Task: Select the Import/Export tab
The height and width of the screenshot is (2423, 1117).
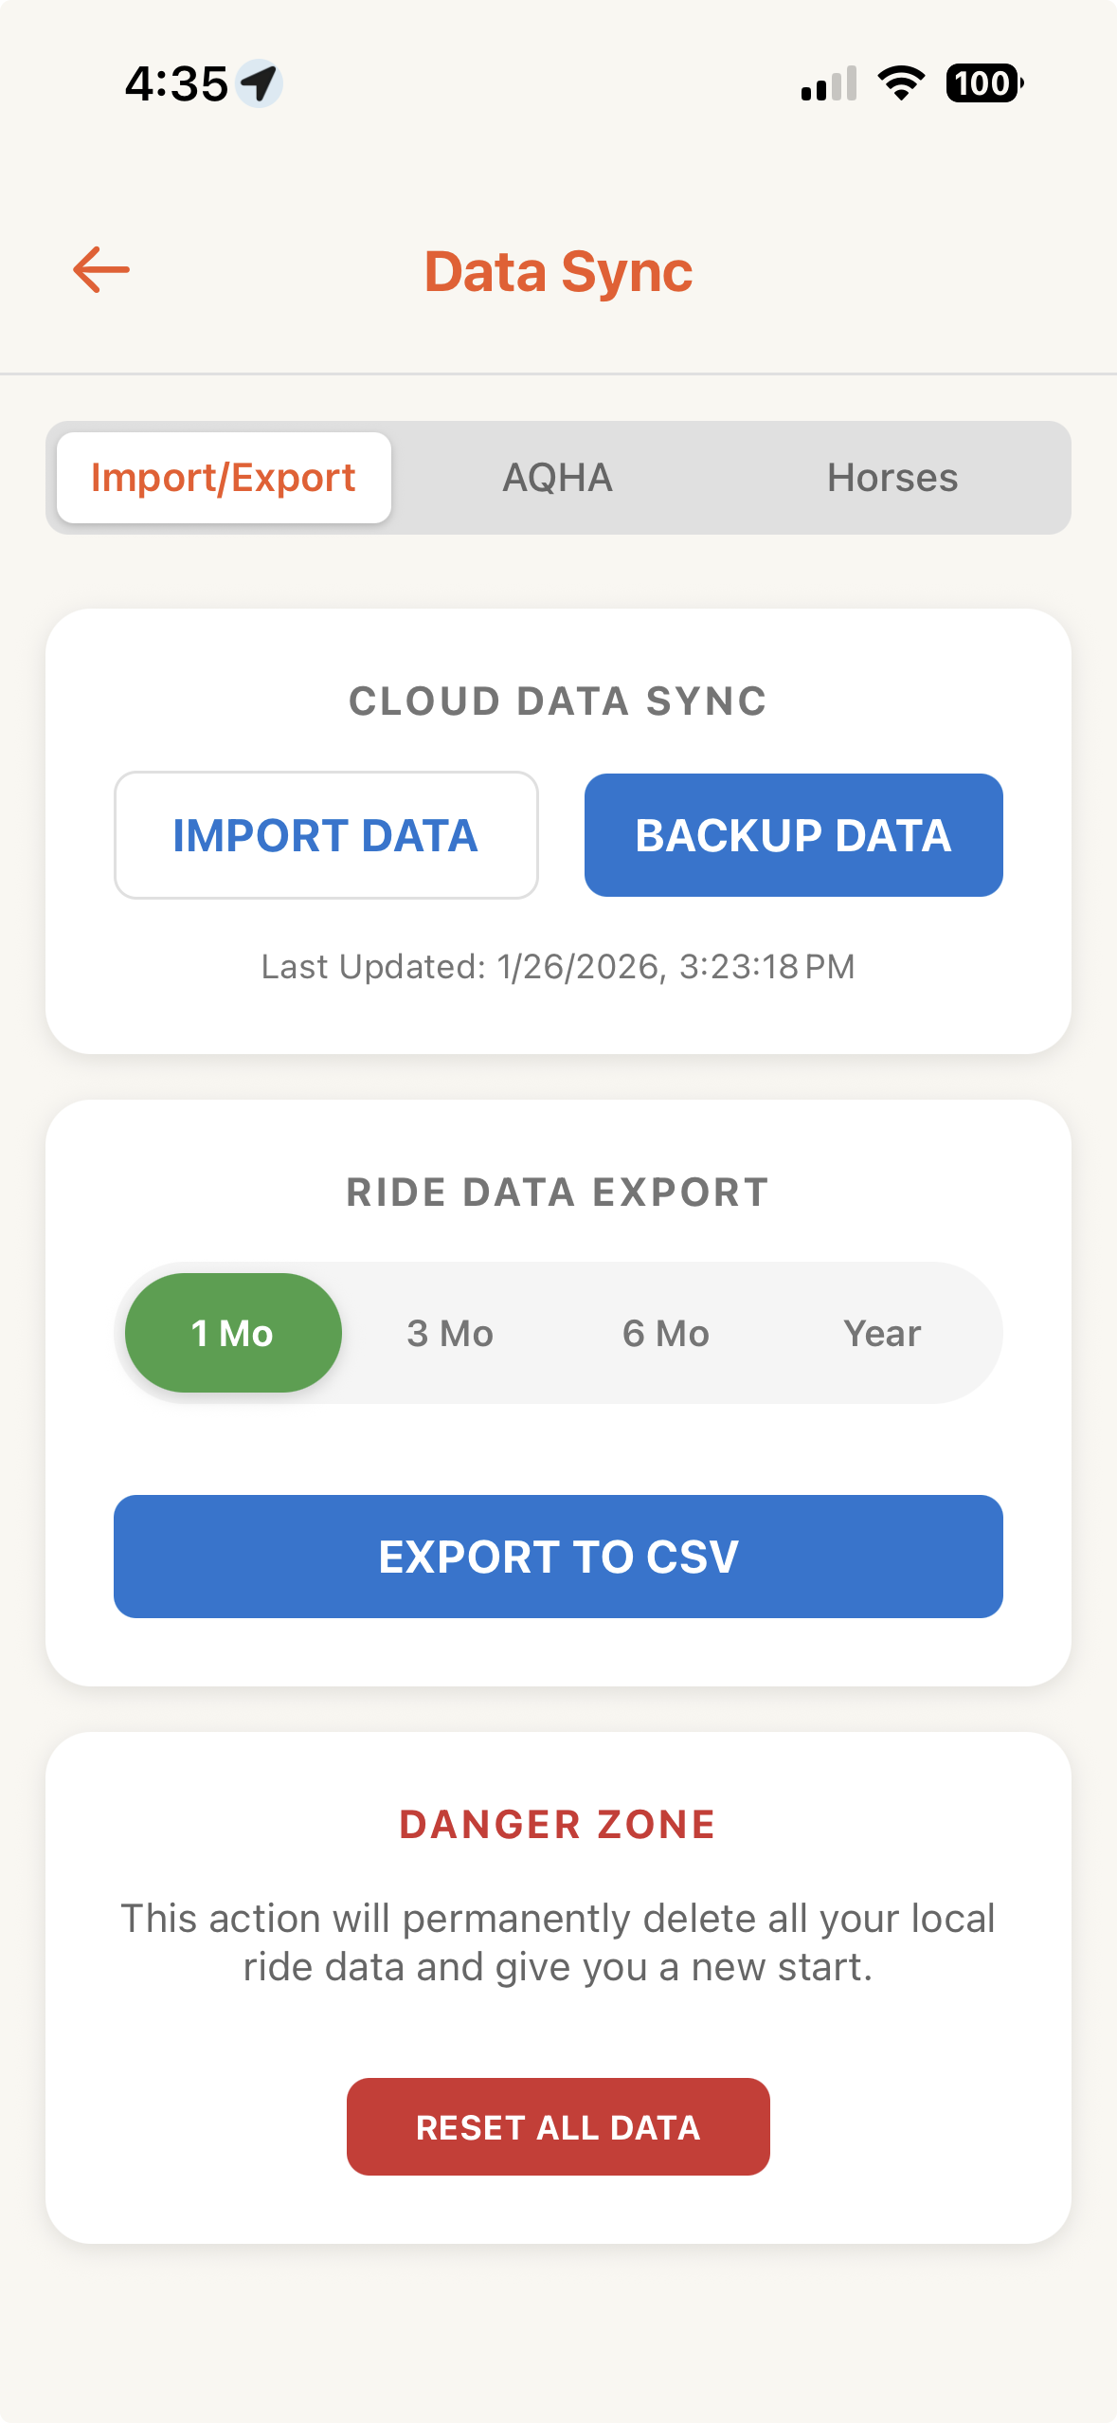Action: [x=224, y=477]
